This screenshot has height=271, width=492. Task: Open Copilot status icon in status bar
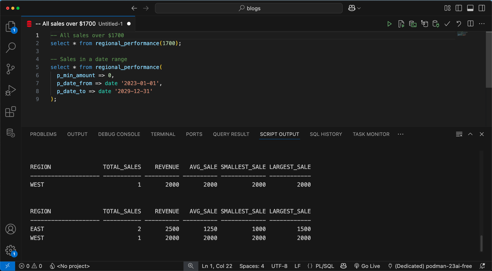tap(344, 266)
